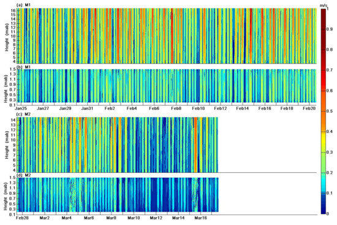Viewport: 337px width, 225px height.
Task: Pick the Mar14 date tick label
Action: [178, 218]
